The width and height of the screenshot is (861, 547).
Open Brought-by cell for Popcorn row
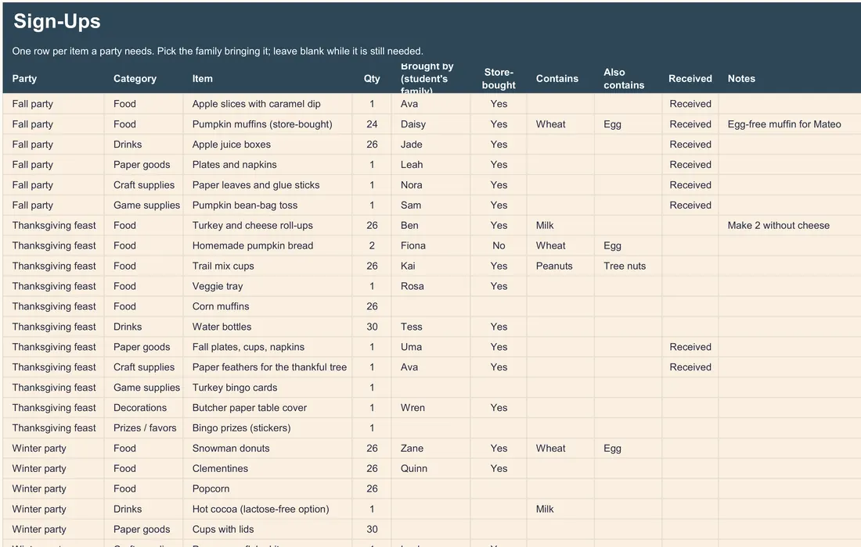click(430, 489)
